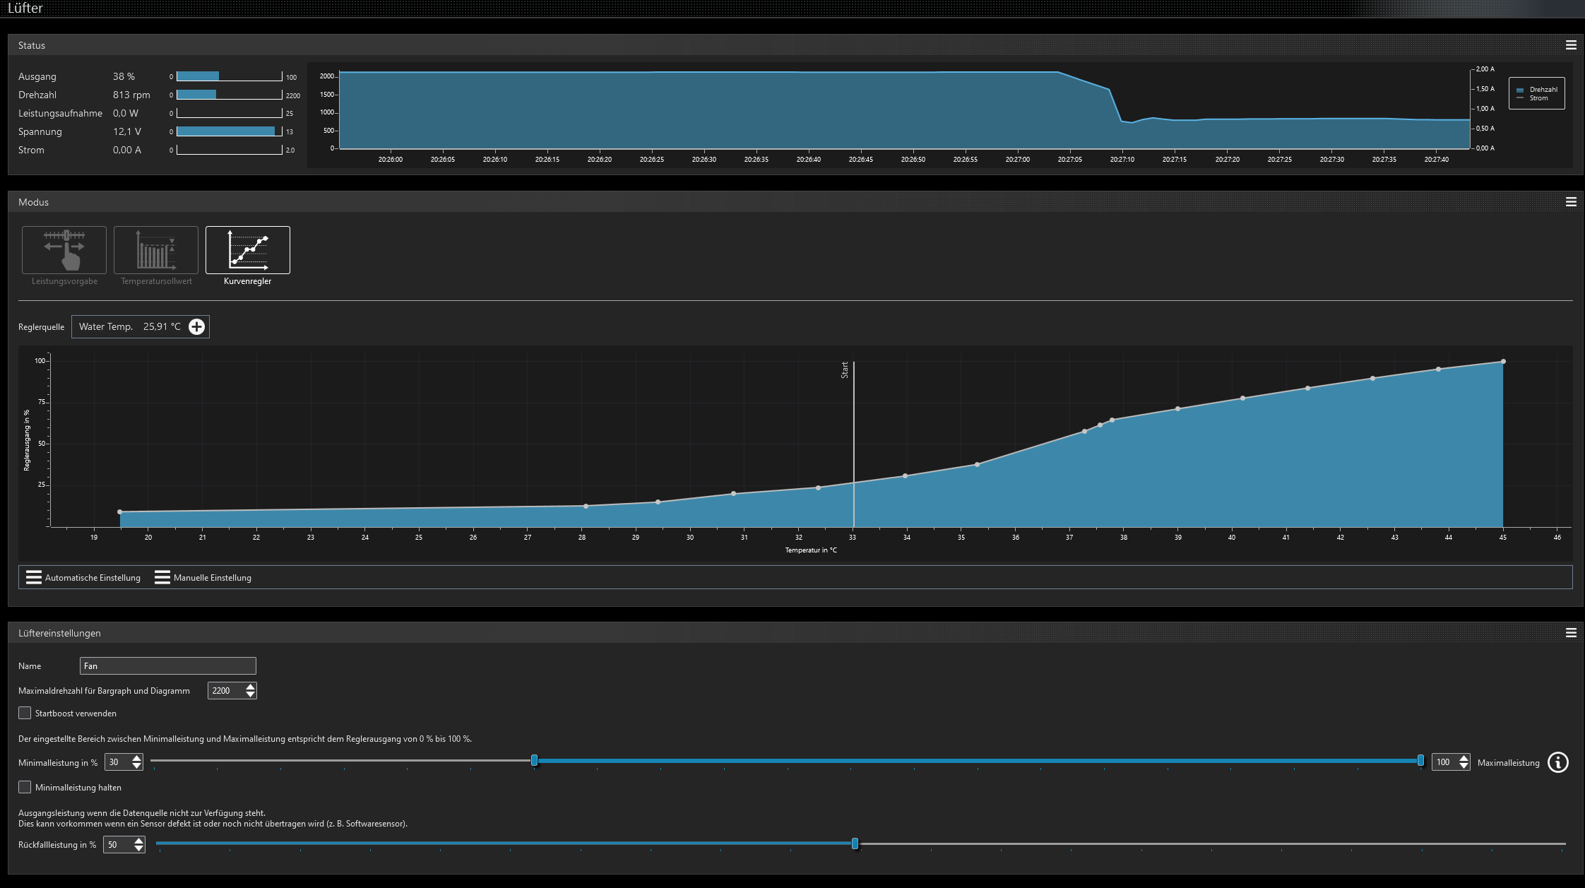
Task: Open the Automatische Einstellung menu
Action: click(83, 577)
